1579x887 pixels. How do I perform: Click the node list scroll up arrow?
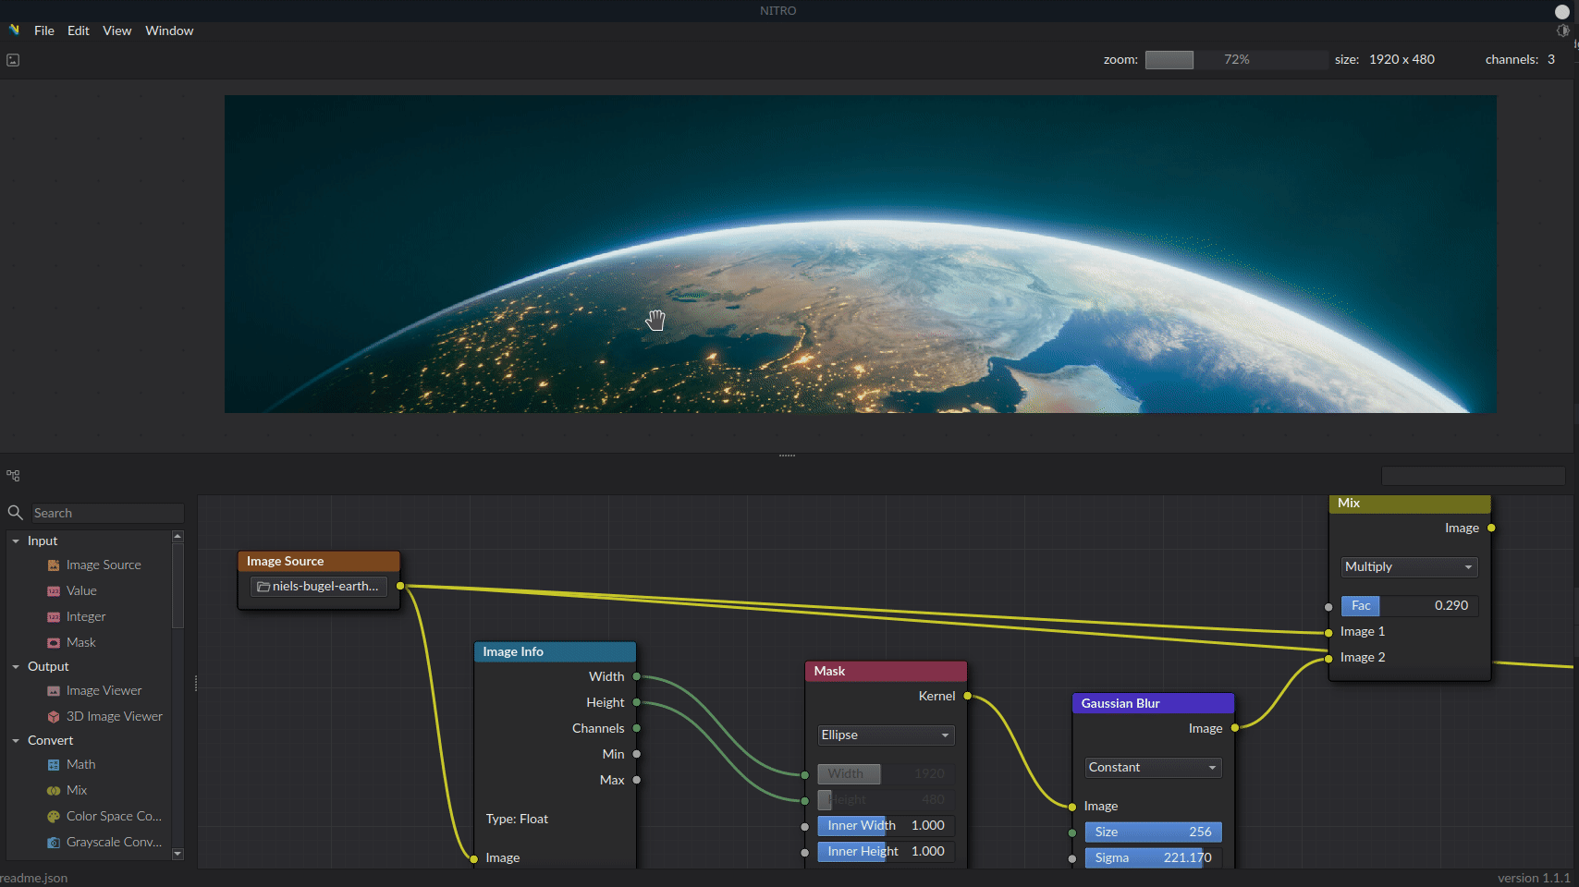177,537
